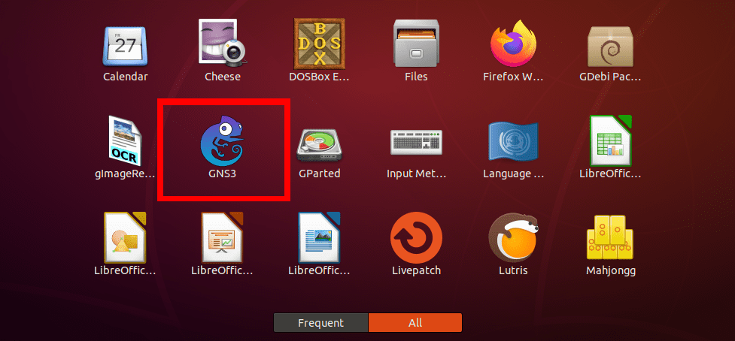Screen dimensions: 735x341
Task: Open the Livepatch app
Action: pos(416,237)
